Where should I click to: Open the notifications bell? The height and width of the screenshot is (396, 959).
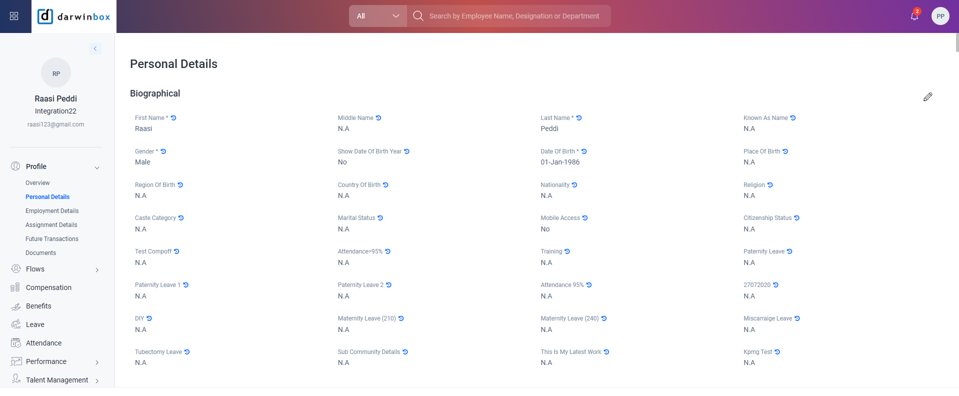[914, 16]
